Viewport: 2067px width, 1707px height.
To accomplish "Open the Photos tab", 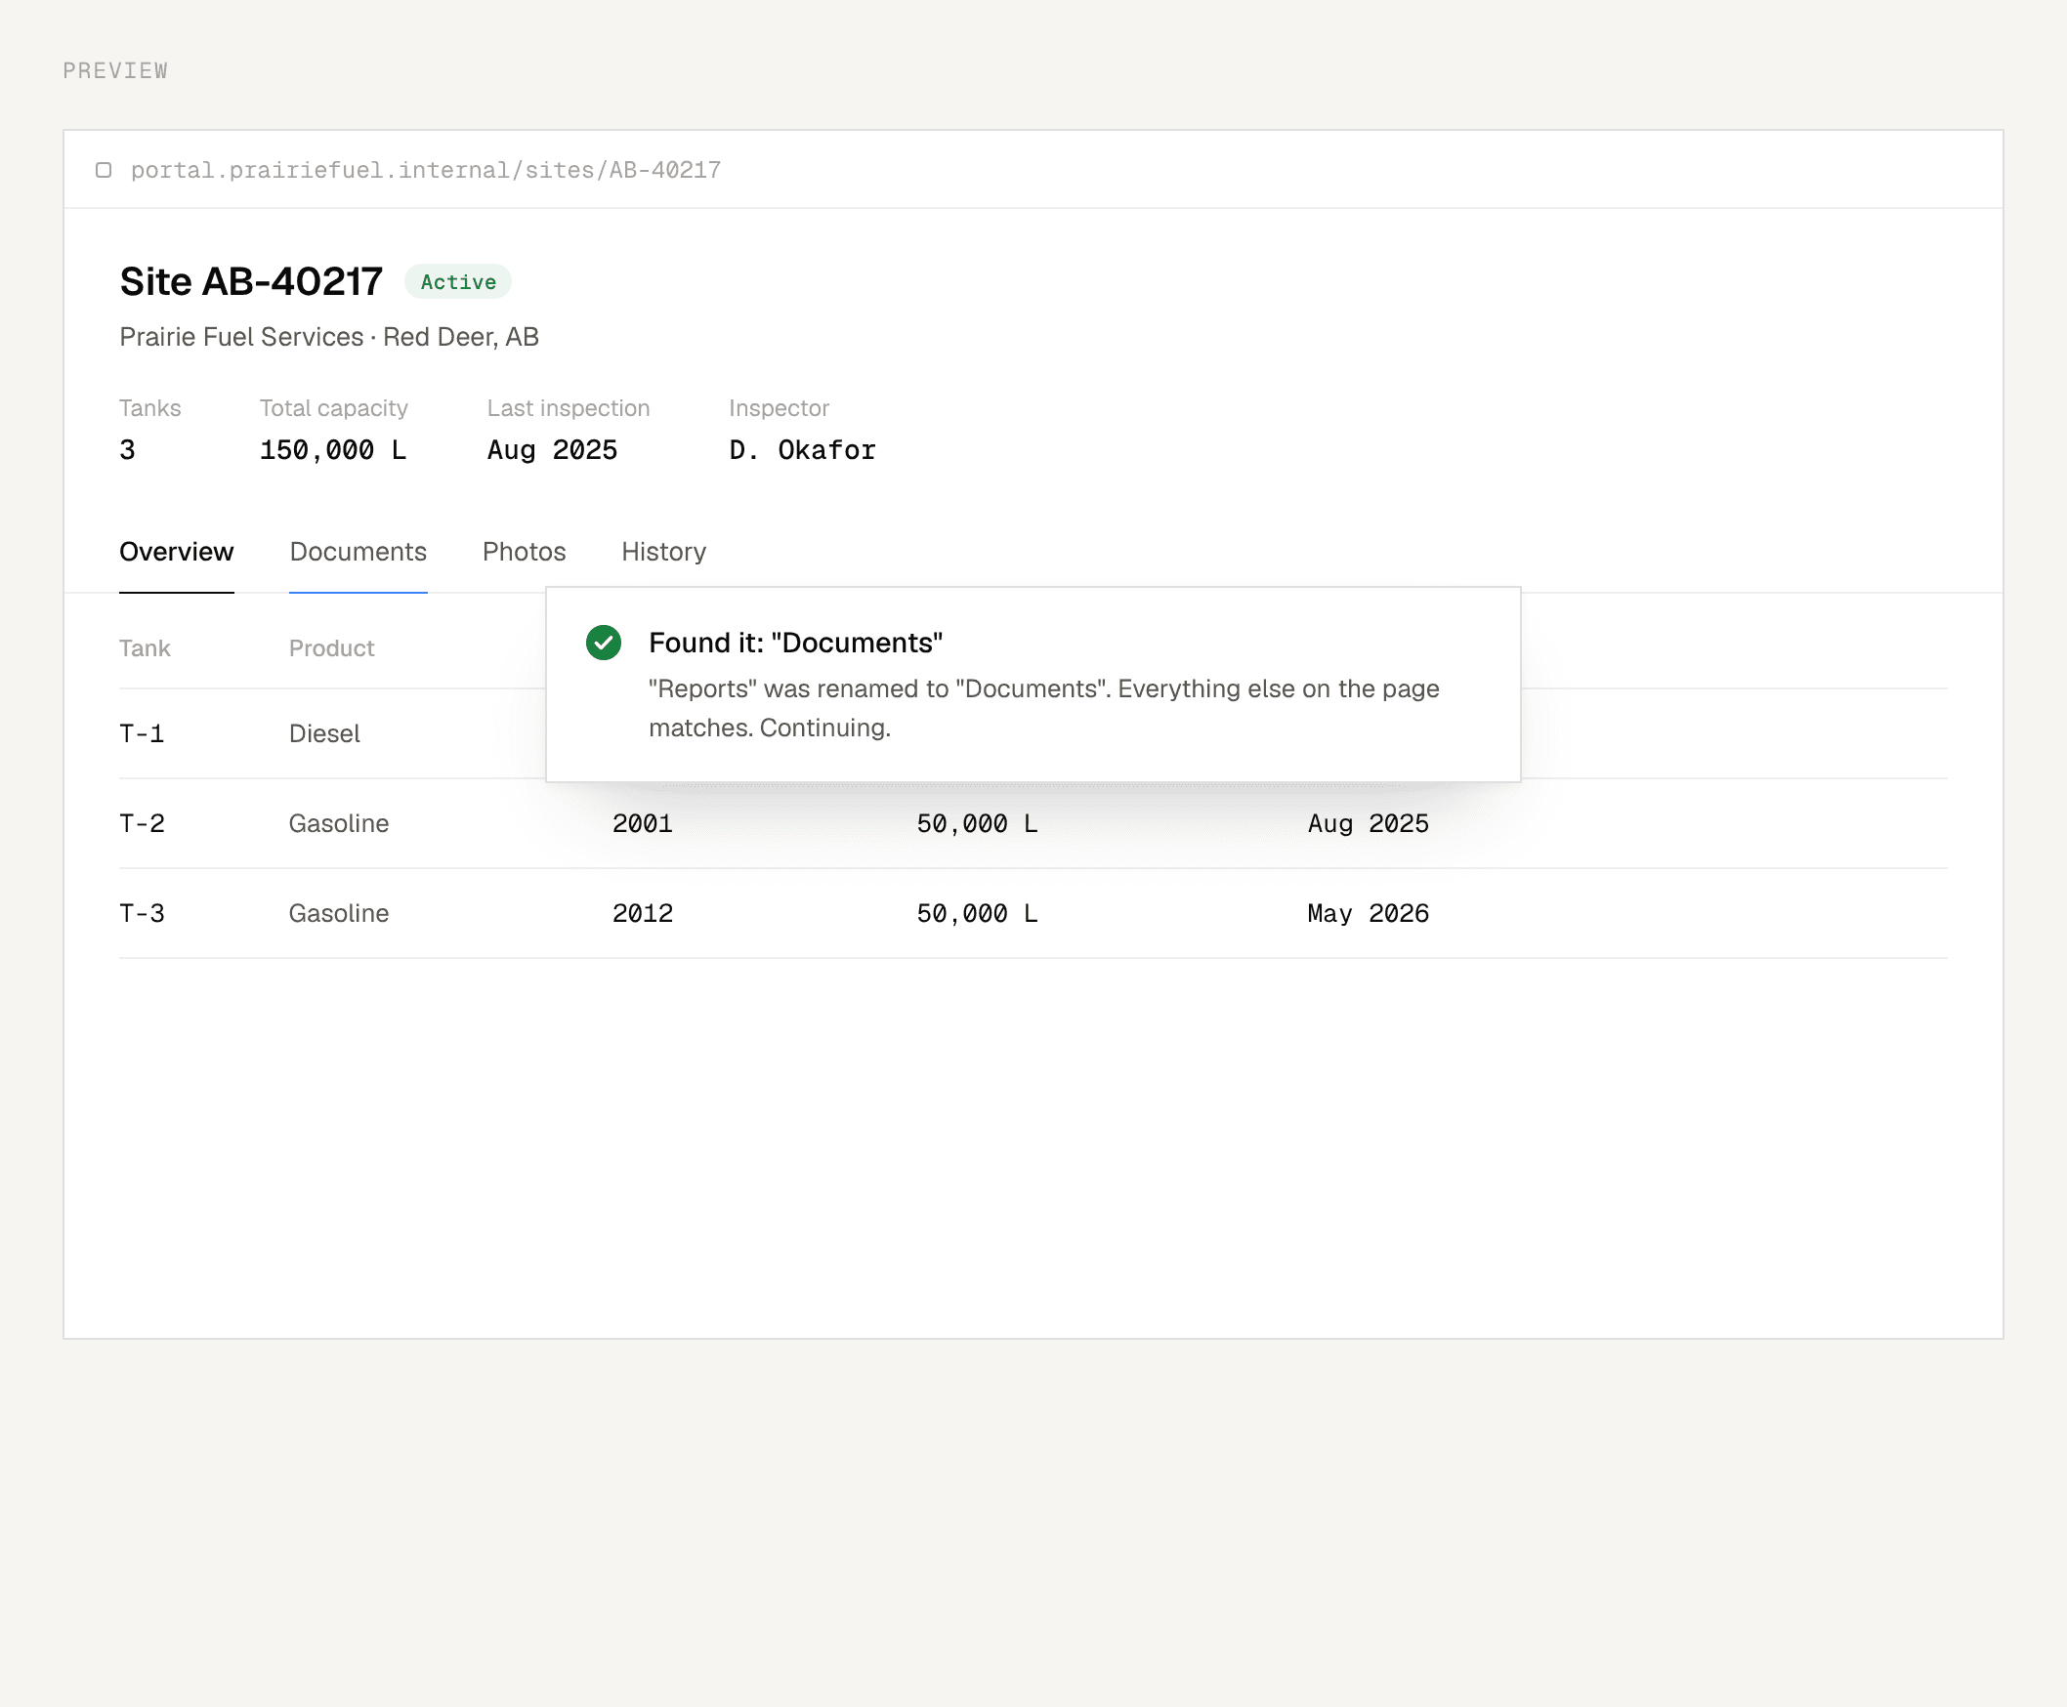I will point(525,552).
